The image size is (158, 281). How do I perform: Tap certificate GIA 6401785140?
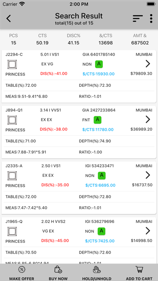click(x=99, y=55)
